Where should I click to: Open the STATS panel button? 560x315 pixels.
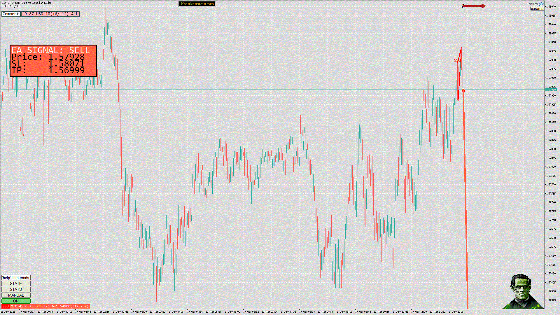(x=16, y=289)
